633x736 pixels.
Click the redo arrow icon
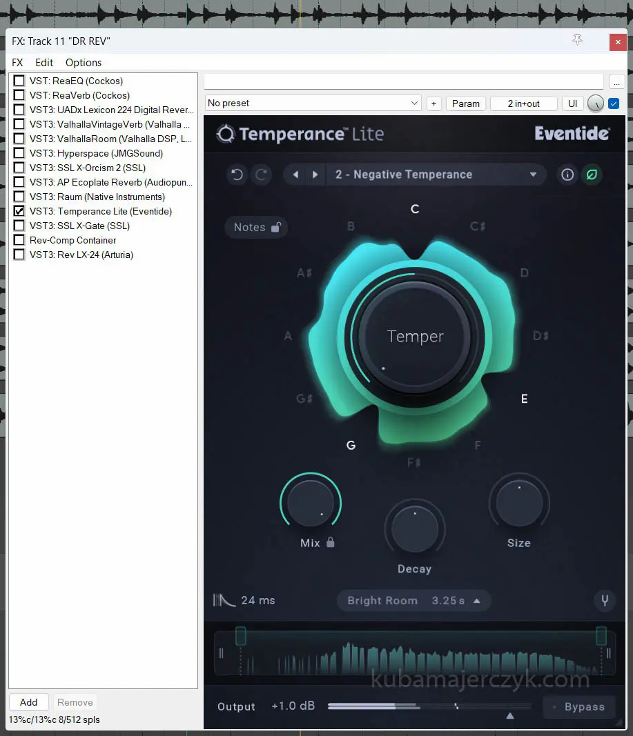(x=262, y=175)
